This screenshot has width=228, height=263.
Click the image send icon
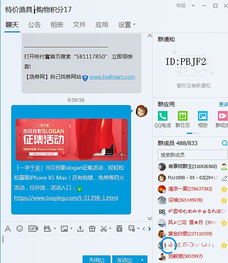point(65,229)
